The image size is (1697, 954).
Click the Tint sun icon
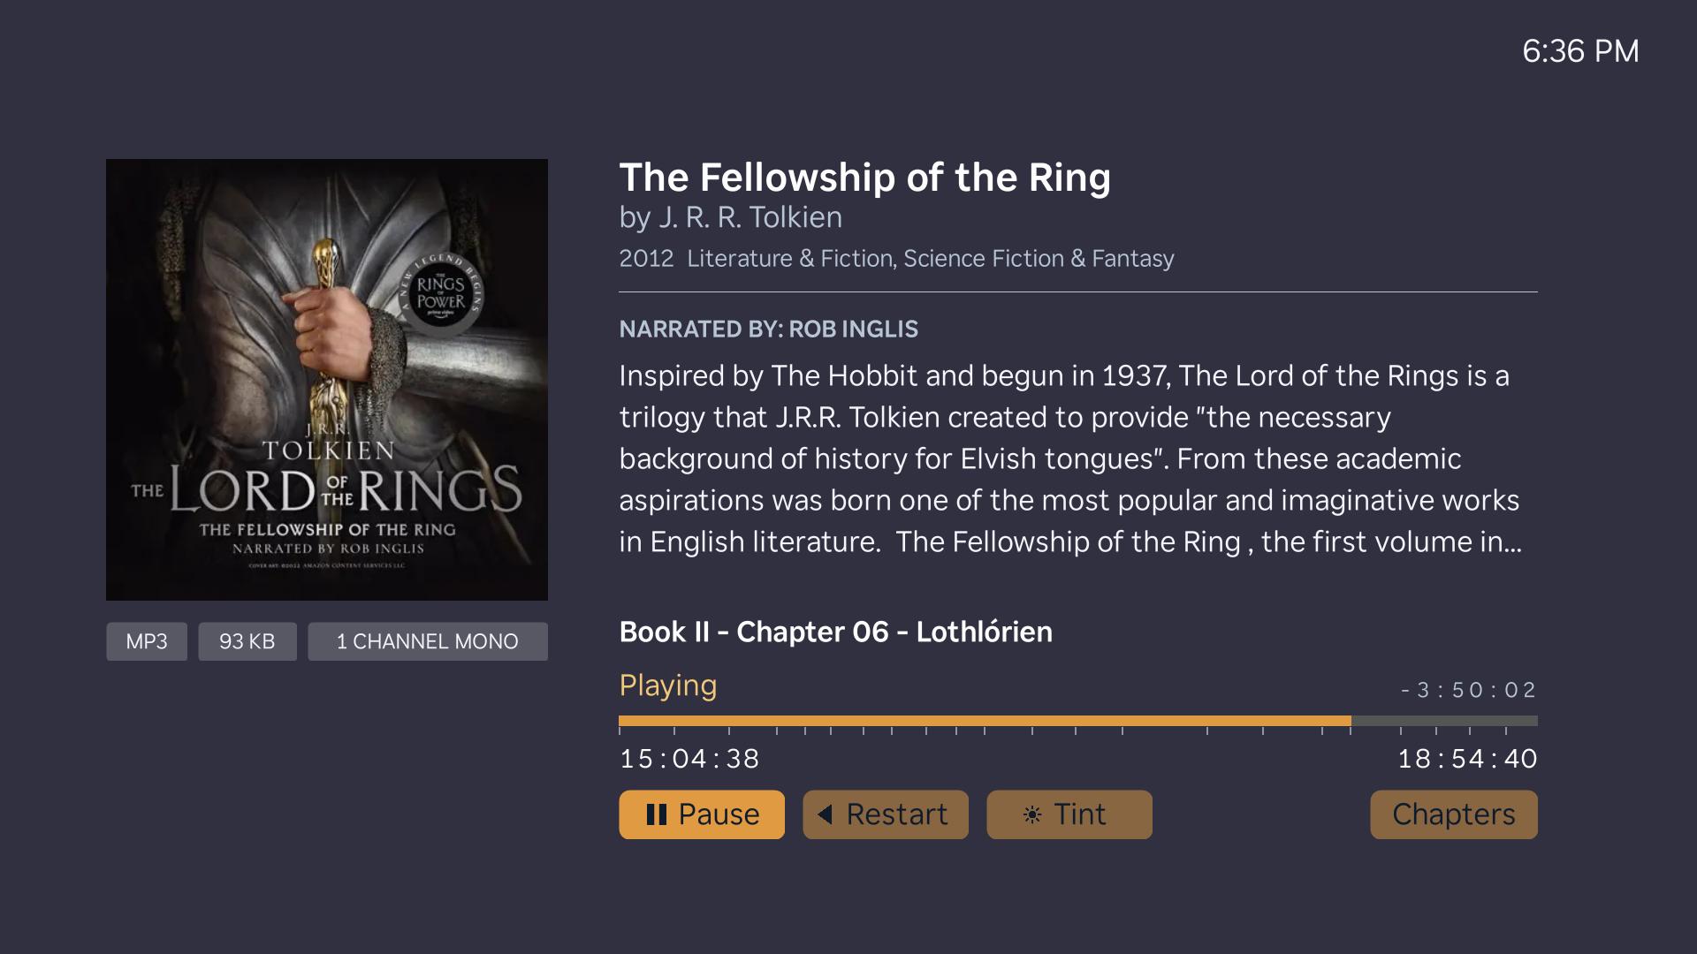pos(1031,814)
